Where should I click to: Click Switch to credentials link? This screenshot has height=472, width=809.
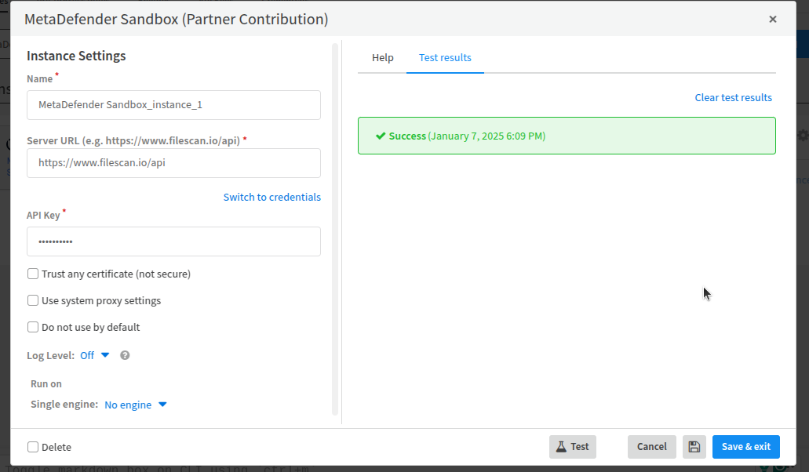(272, 198)
